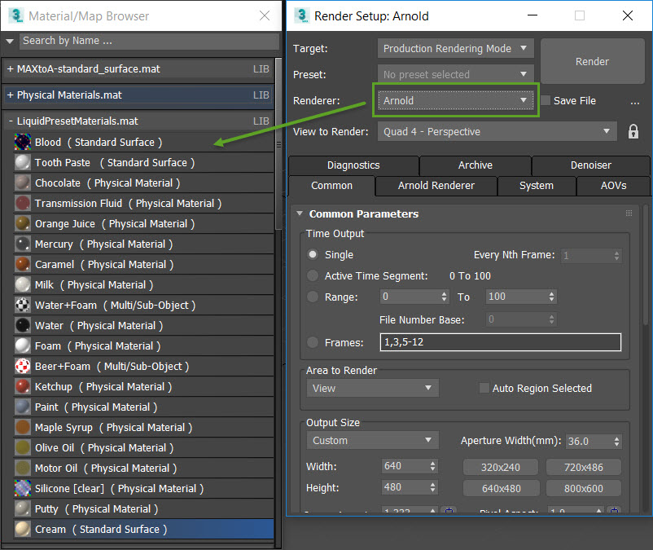The image size is (653, 550).
Task: Open the Renderer dropdown showing Arnold
Action: pos(456,100)
